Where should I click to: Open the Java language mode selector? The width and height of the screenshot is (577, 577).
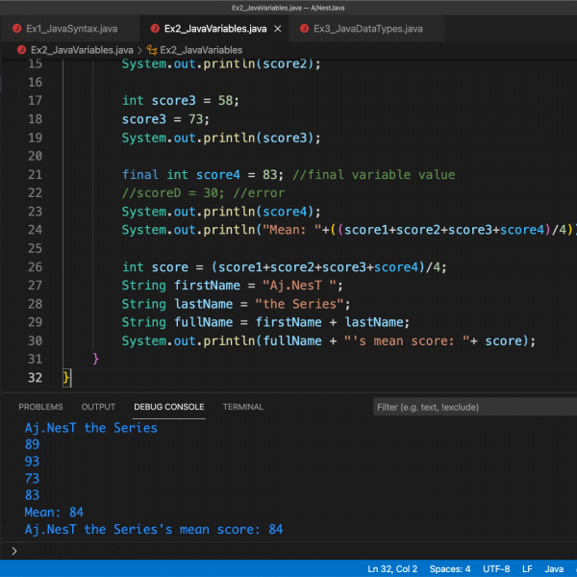554,569
